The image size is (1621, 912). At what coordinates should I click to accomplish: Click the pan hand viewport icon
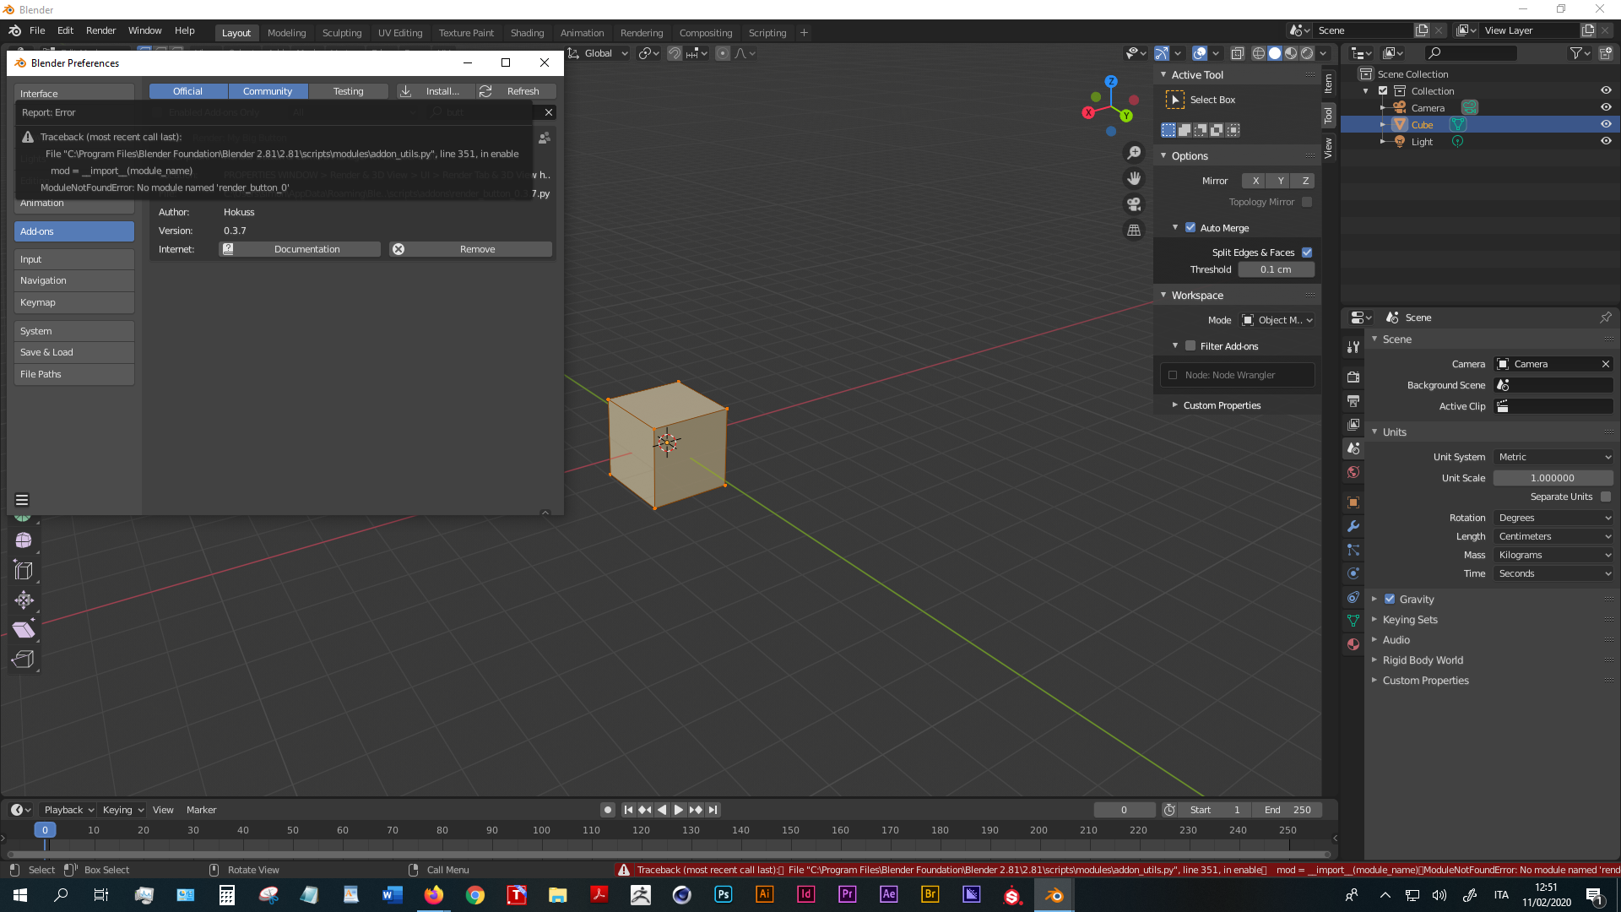click(x=1134, y=178)
